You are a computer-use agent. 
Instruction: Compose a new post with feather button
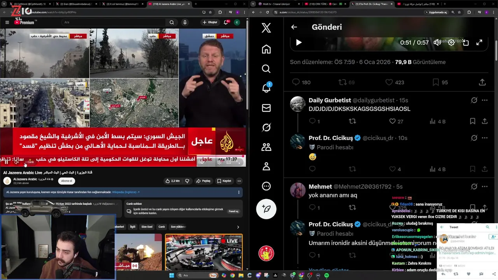266,209
